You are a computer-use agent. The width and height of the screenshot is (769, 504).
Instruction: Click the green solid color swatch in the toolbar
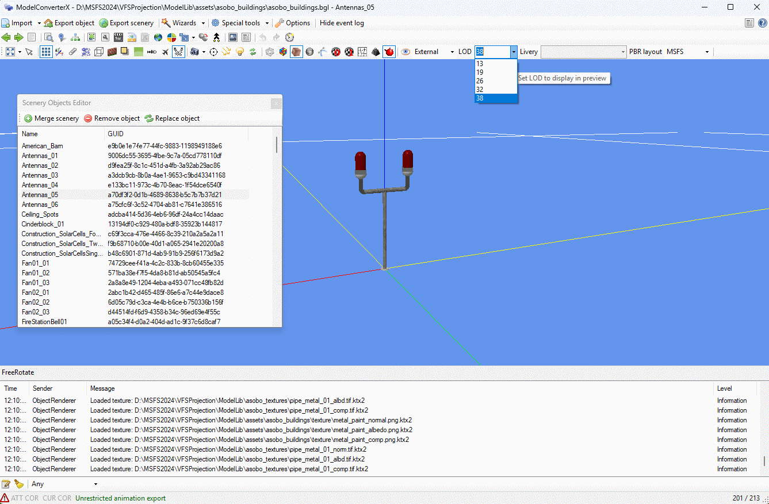[x=138, y=52]
